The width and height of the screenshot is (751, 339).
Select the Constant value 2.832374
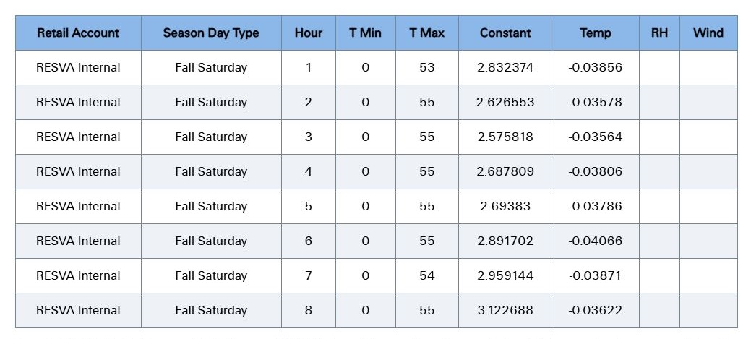pos(505,67)
